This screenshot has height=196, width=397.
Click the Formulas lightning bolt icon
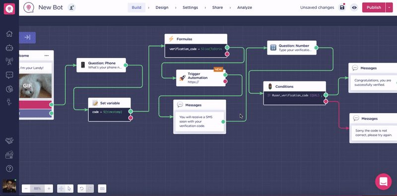171,39
